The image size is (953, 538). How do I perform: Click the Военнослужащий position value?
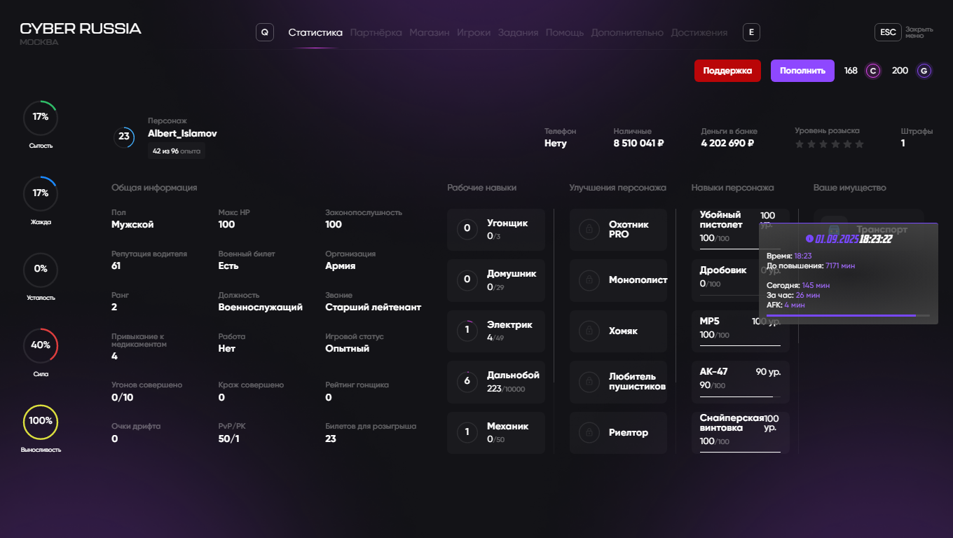(261, 307)
